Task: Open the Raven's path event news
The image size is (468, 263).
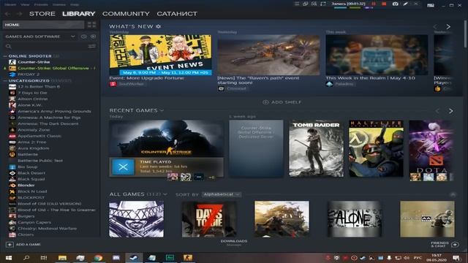Action: click(268, 55)
